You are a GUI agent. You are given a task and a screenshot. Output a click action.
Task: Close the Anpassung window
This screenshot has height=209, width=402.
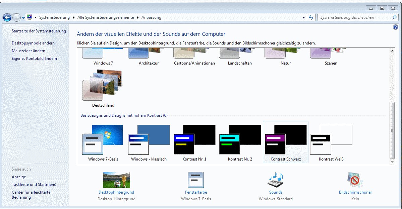pos(393,8)
